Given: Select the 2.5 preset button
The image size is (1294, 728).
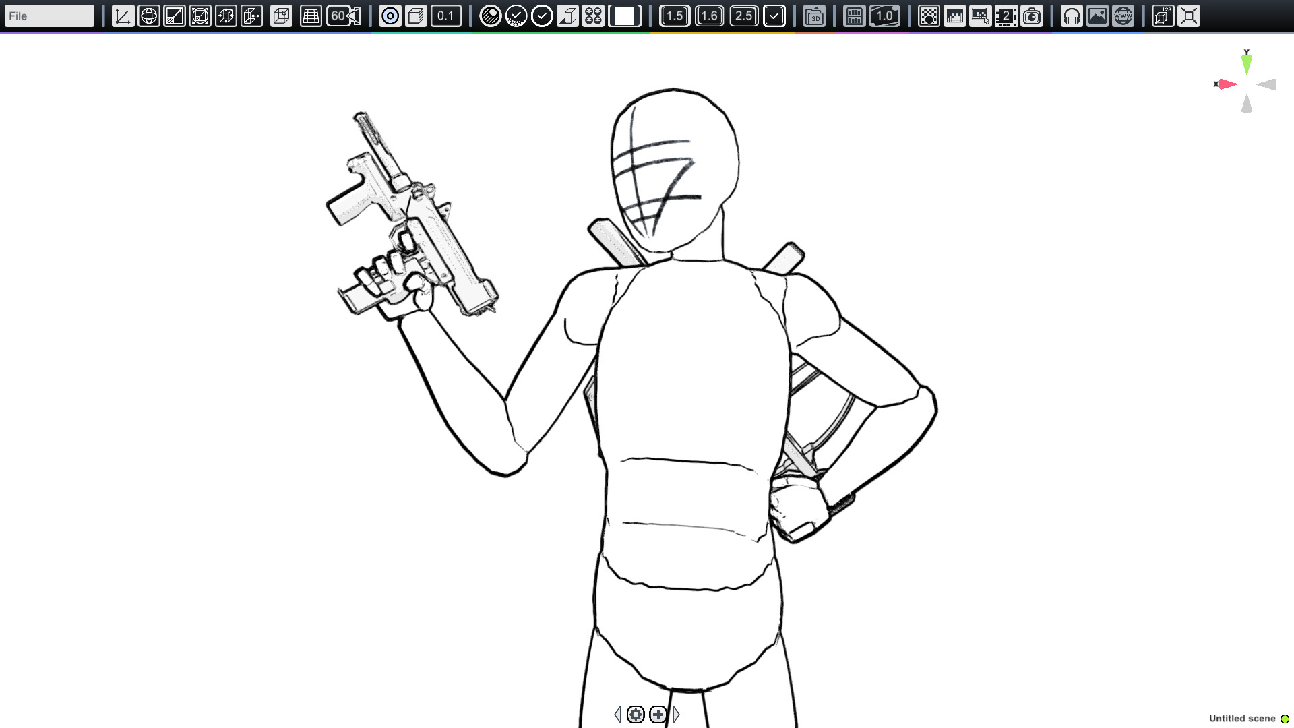Looking at the screenshot, I should pyautogui.click(x=743, y=16).
